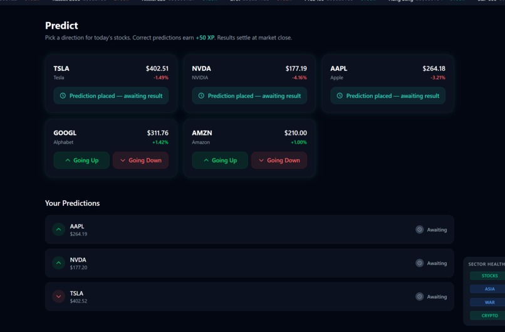505x332 pixels.
Task: Click AMZN ticker title in card
Action: (x=202, y=133)
